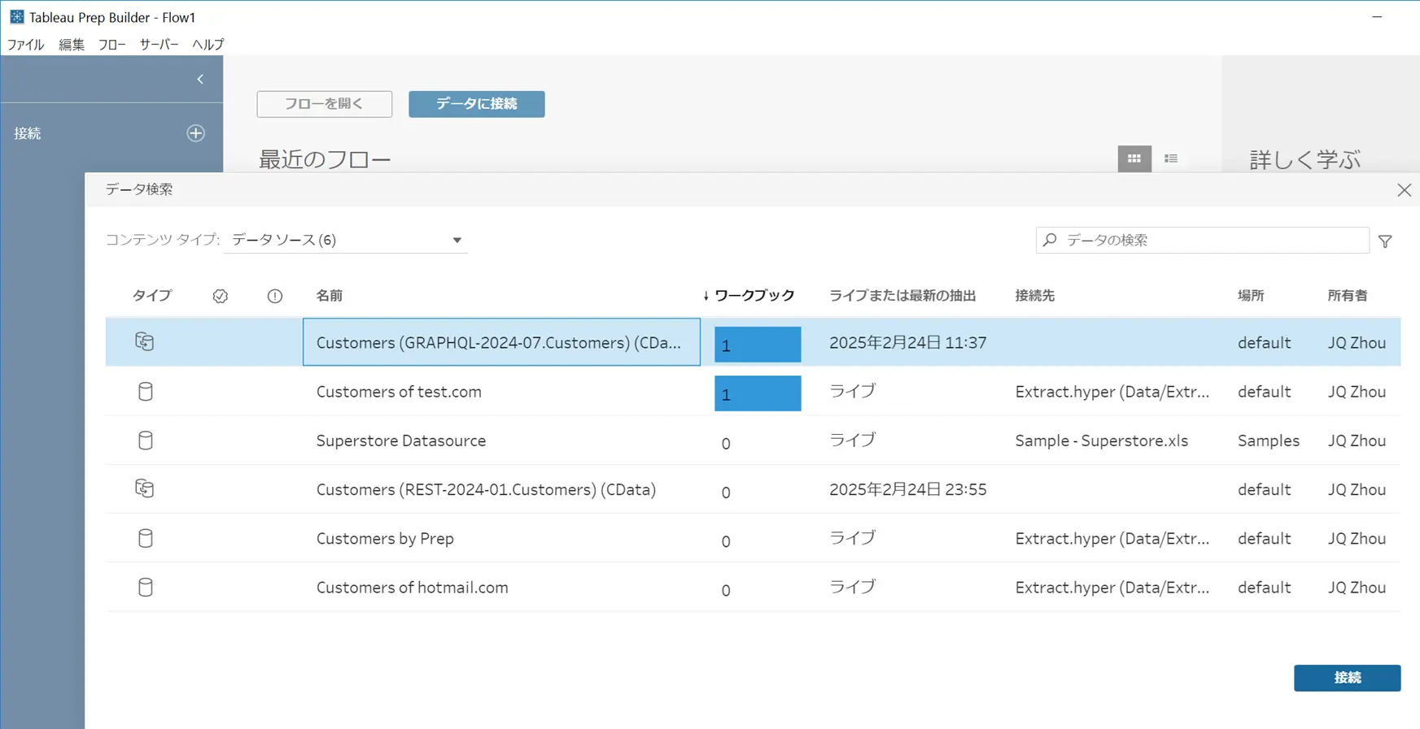Close the データ検索 dialog
The width and height of the screenshot is (1420, 729).
1404,190
